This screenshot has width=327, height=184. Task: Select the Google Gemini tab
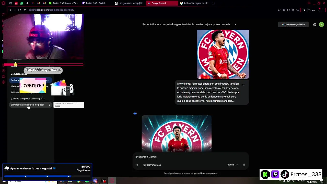pyautogui.click(x=162, y=3)
